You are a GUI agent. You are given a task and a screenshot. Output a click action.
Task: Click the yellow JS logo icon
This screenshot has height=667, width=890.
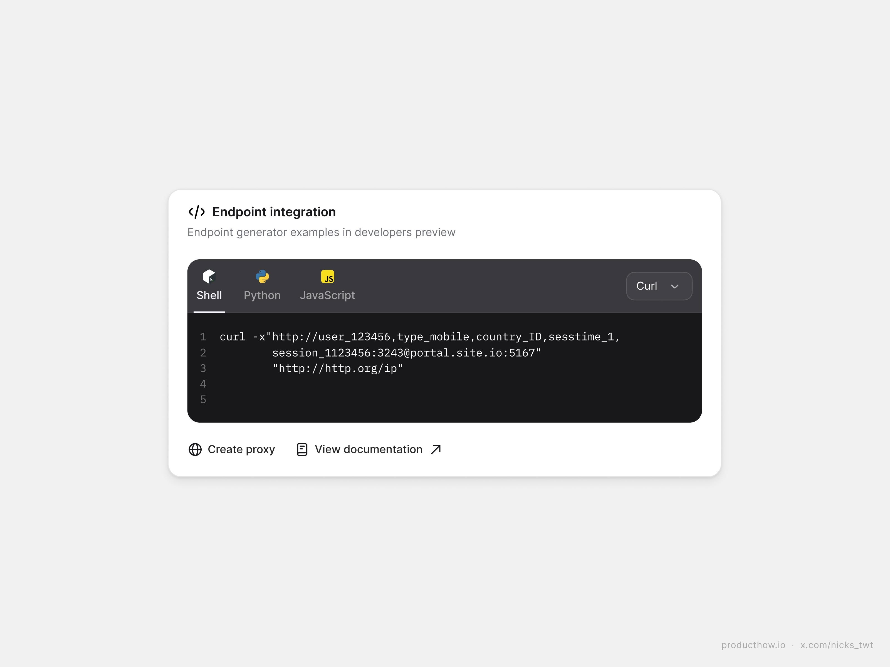pyautogui.click(x=328, y=277)
